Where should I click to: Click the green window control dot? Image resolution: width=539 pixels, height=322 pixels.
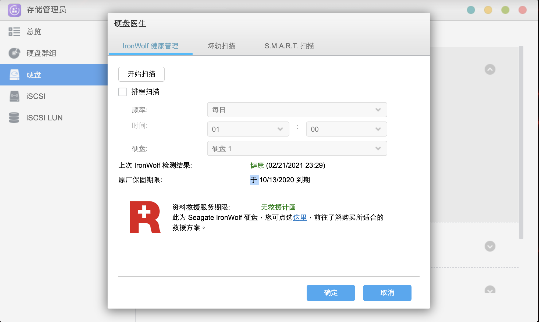pyautogui.click(x=505, y=10)
